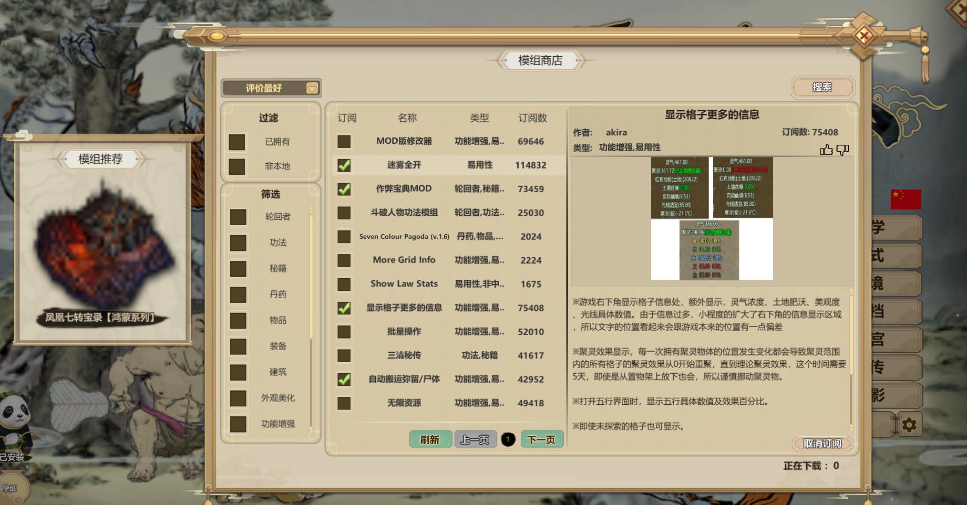Go to previous page with 上一页
This screenshot has width=967, height=505.
point(475,439)
